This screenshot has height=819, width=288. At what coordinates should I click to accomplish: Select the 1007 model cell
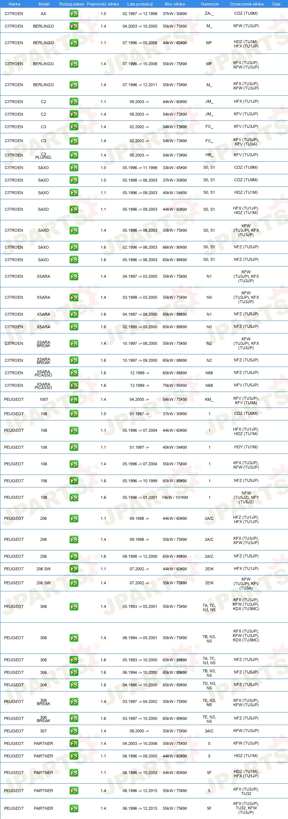(x=44, y=399)
